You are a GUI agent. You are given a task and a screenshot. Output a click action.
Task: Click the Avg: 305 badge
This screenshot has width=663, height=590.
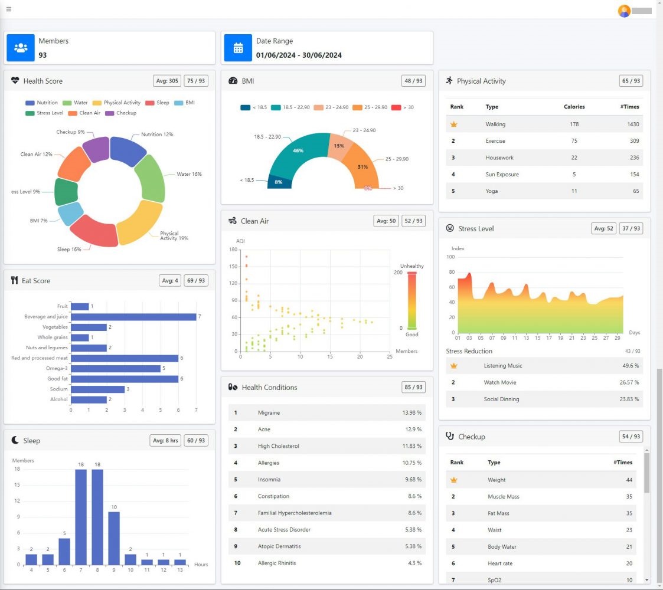click(165, 81)
